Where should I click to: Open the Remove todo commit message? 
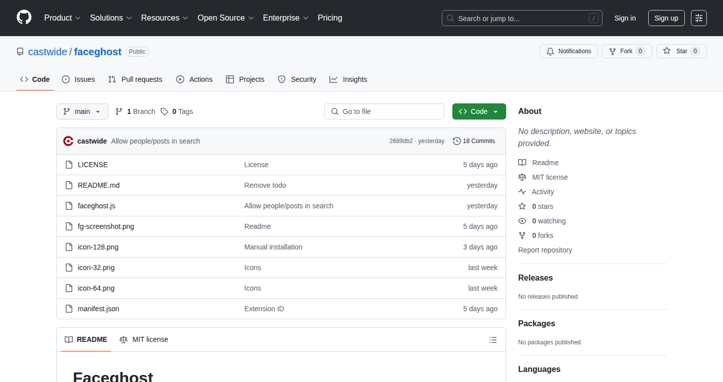click(x=265, y=185)
